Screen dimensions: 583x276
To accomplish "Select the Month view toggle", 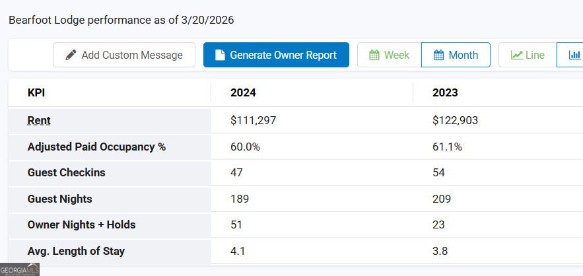I will coord(456,55).
